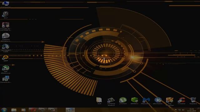
Task: Open the folder icon beside Camtasia Studio
Action: (99, 101)
